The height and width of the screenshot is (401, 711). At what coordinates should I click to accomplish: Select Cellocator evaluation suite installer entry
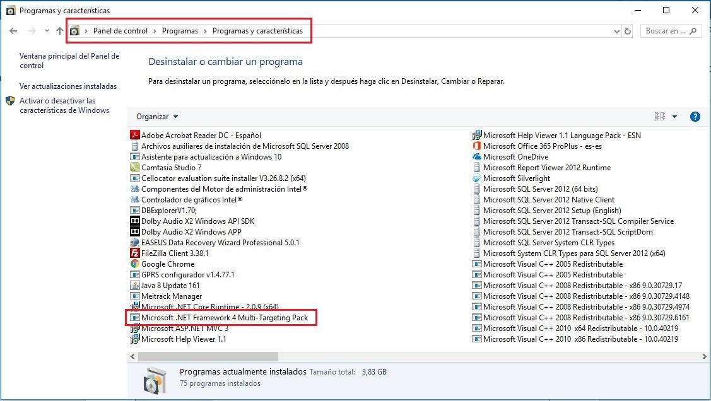coord(218,178)
